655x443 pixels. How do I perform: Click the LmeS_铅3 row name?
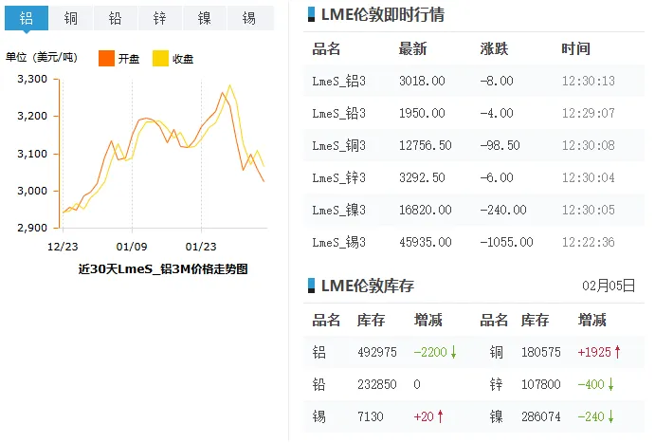coord(338,113)
